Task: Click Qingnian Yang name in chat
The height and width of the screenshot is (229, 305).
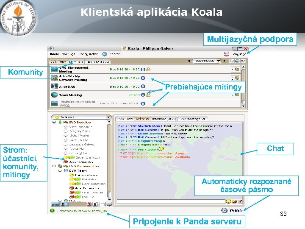Action: (150, 141)
